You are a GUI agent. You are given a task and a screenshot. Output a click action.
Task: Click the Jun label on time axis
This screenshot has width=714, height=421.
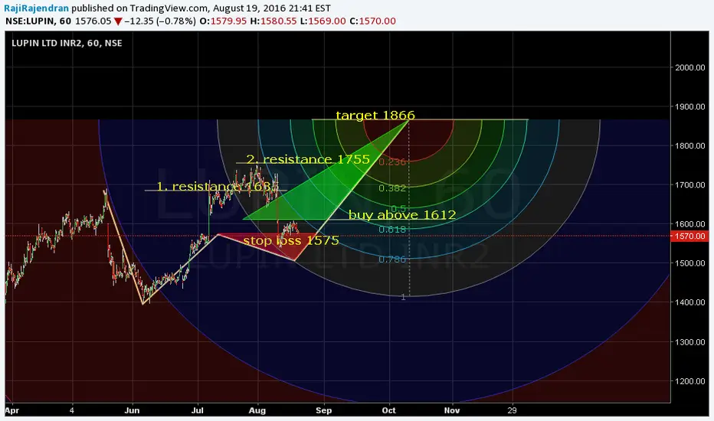(132, 410)
